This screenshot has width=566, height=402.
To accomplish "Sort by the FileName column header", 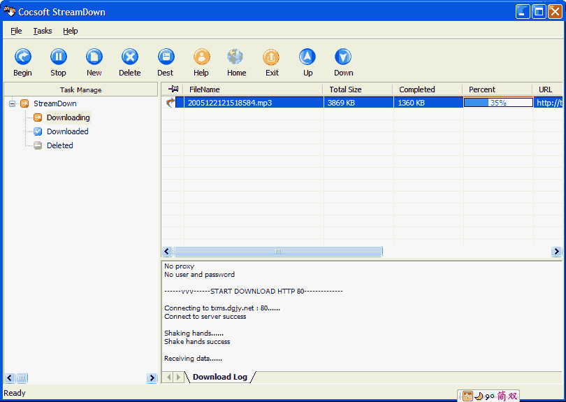I will [x=253, y=89].
